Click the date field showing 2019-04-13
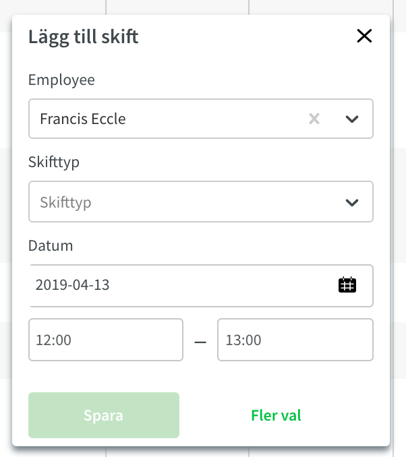Image resolution: width=406 pixels, height=457 pixels. 201,286
